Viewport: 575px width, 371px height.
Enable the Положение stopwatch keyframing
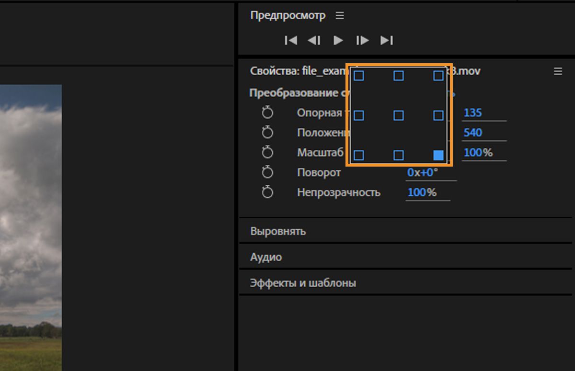pos(267,133)
